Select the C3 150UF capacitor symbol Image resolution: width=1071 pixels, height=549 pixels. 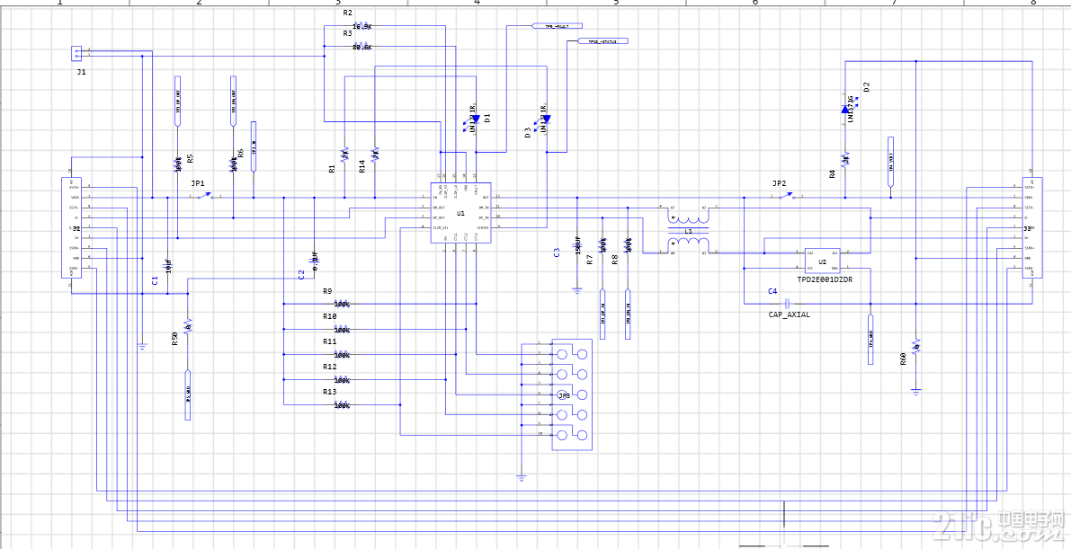(577, 246)
